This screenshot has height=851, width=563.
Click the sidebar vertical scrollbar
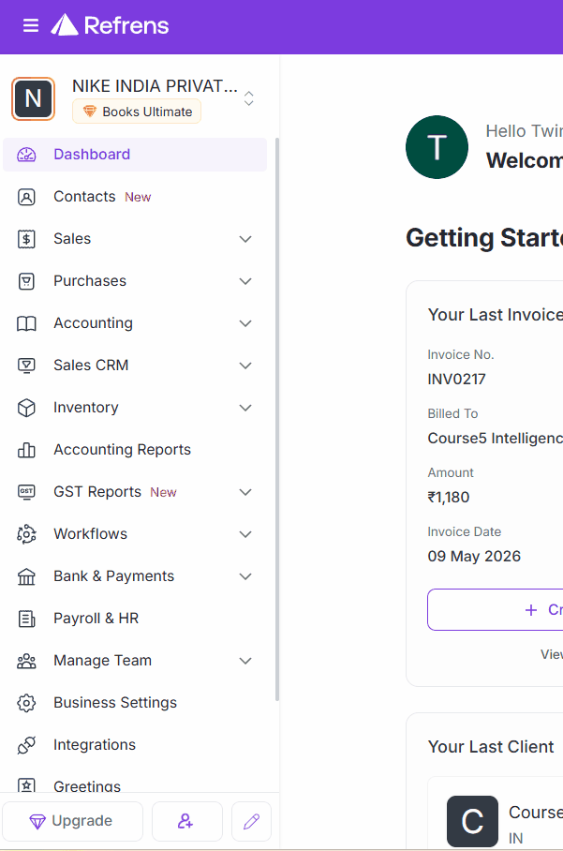coord(276,422)
